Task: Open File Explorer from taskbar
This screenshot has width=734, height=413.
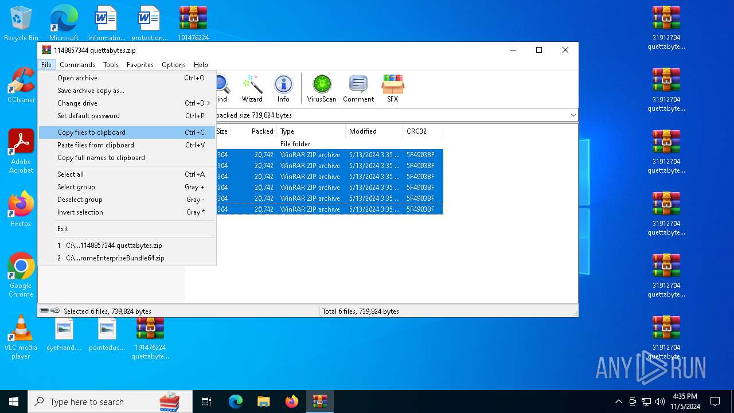Action: (263, 402)
